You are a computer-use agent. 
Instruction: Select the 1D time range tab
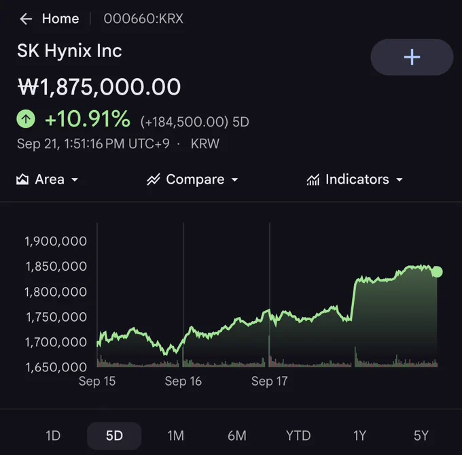click(x=53, y=435)
